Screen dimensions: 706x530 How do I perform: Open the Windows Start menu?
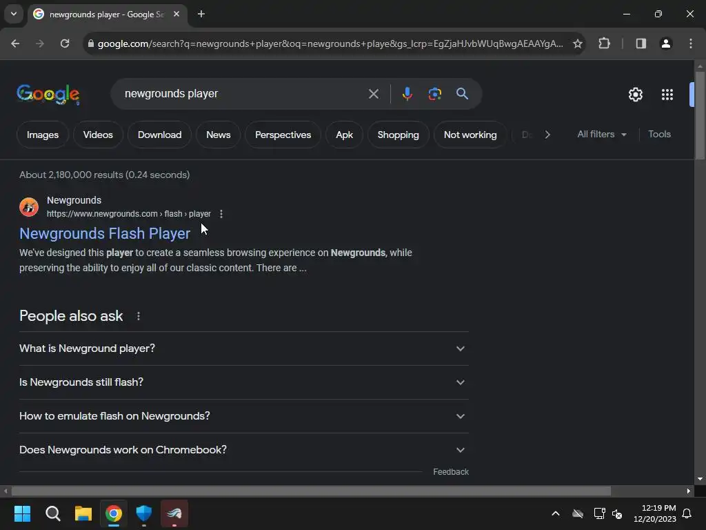pos(22,513)
